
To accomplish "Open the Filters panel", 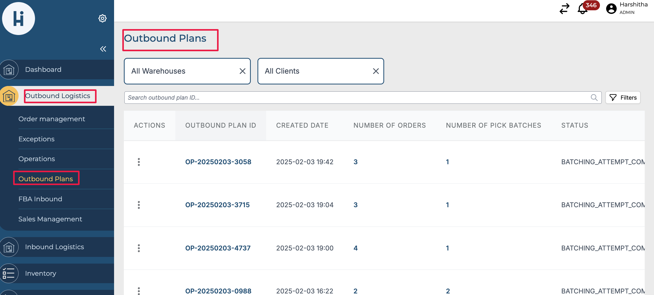I will pyautogui.click(x=623, y=98).
